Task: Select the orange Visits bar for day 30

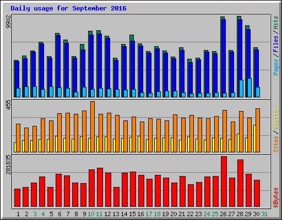Action: tap(258, 130)
